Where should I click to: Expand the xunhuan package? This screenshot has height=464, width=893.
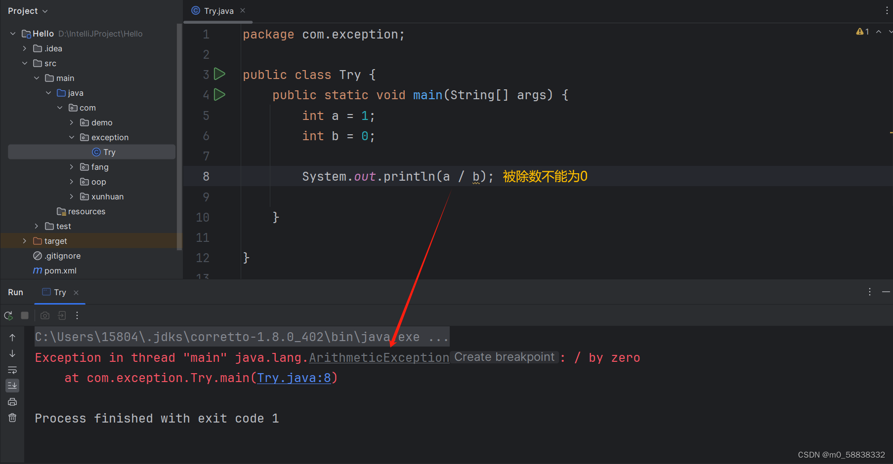[x=72, y=196]
